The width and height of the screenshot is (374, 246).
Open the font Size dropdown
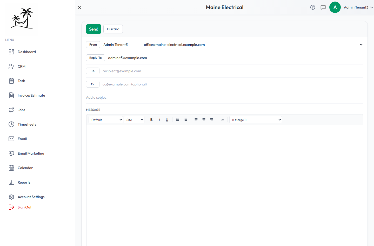pos(134,120)
